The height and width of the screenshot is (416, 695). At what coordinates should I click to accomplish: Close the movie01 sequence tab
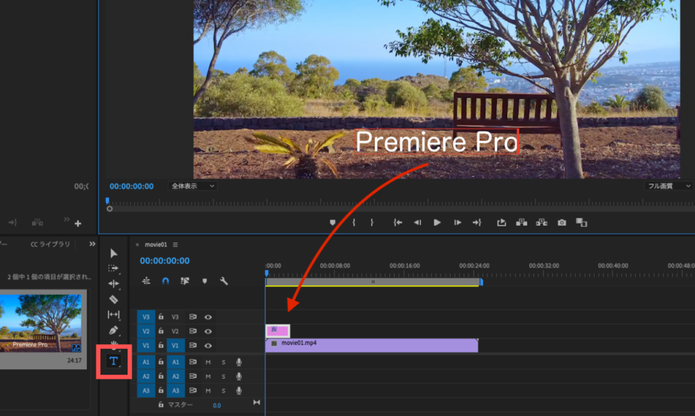click(x=137, y=245)
